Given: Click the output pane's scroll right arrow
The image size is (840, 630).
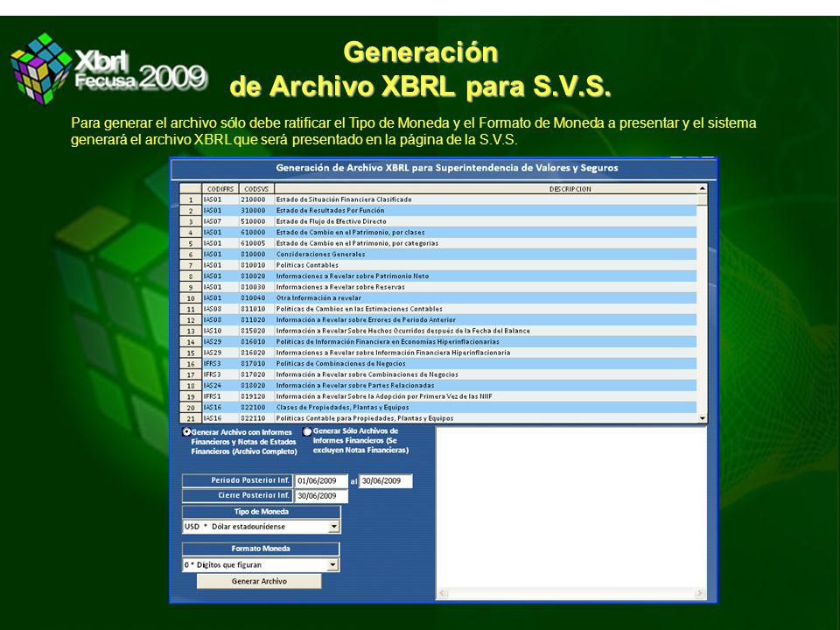Looking at the screenshot, I should point(700,593).
